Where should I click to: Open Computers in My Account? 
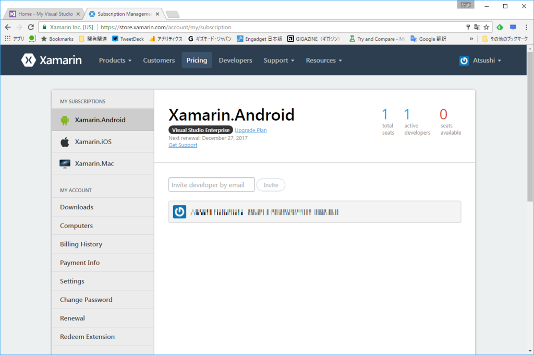[103, 226]
